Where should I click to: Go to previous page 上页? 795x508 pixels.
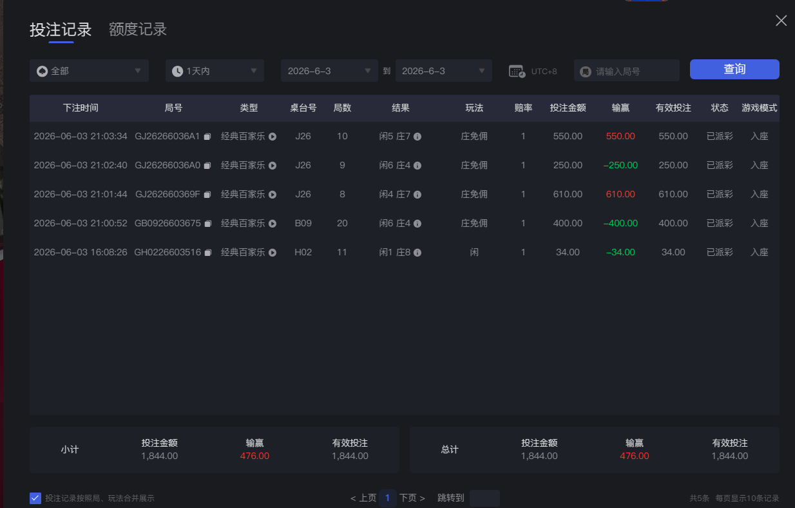click(x=363, y=498)
